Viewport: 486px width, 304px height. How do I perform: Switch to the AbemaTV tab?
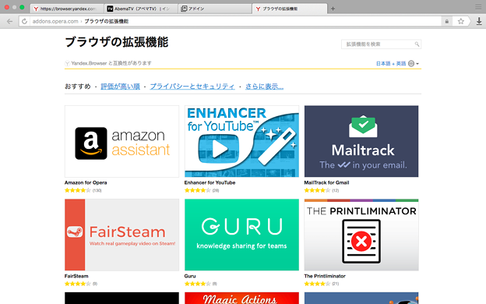point(141,9)
